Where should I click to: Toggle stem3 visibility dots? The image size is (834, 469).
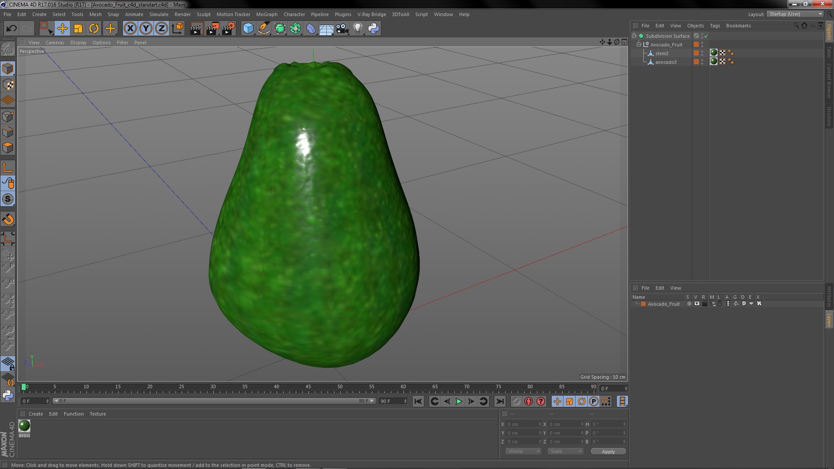point(702,53)
